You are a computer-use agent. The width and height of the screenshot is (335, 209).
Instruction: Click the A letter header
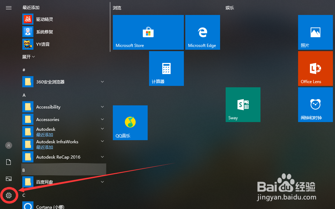click(x=24, y=95)
